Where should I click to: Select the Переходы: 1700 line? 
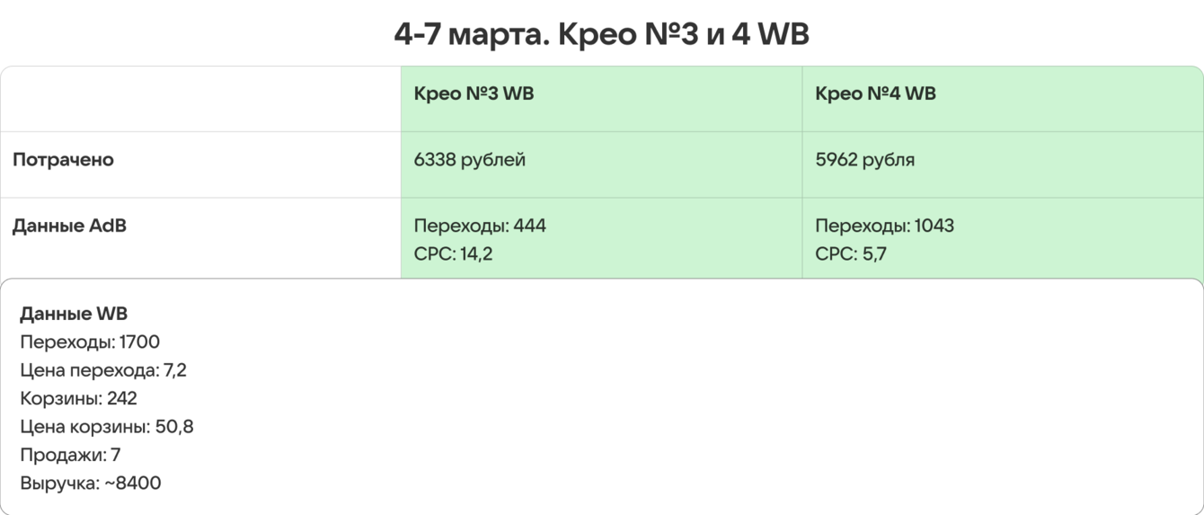tap(90, 342)
